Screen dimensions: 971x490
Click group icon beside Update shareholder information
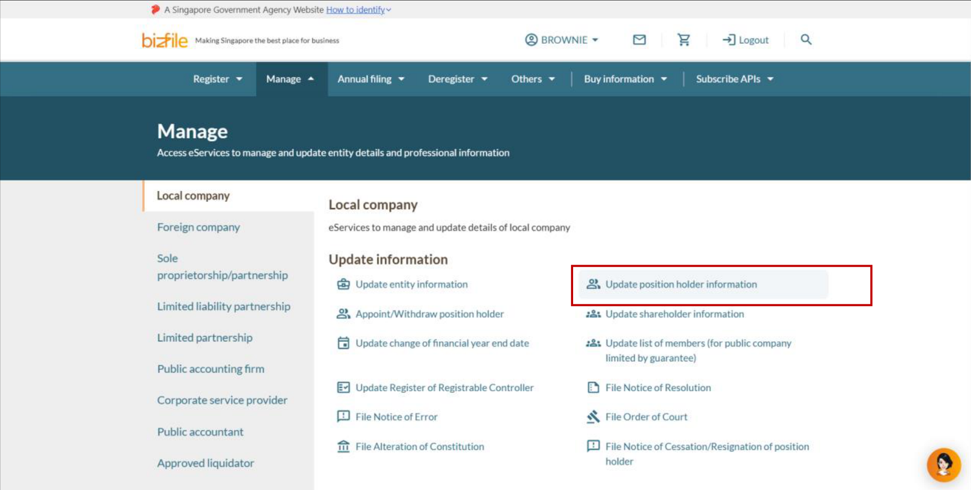[x=593, y=314]
